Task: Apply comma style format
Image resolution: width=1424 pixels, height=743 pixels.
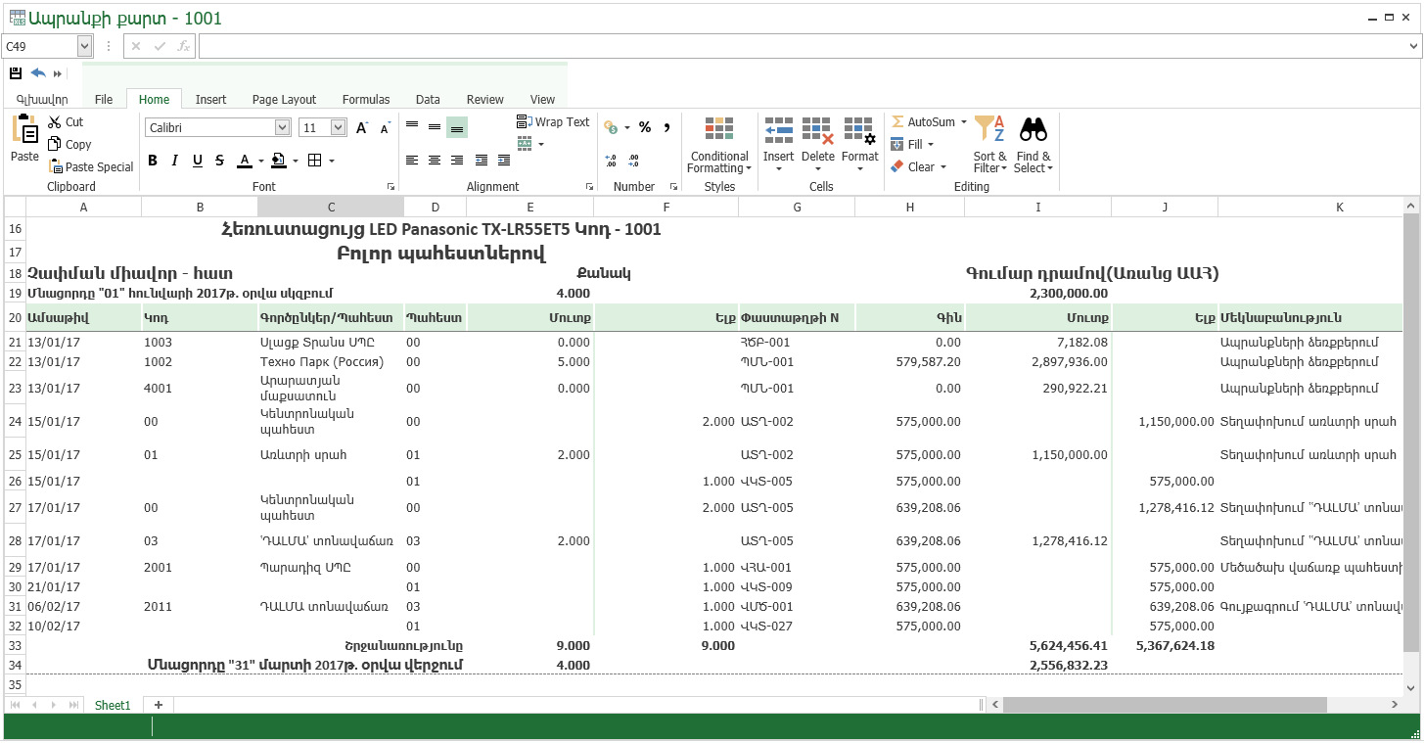Action: pos(667,127)
